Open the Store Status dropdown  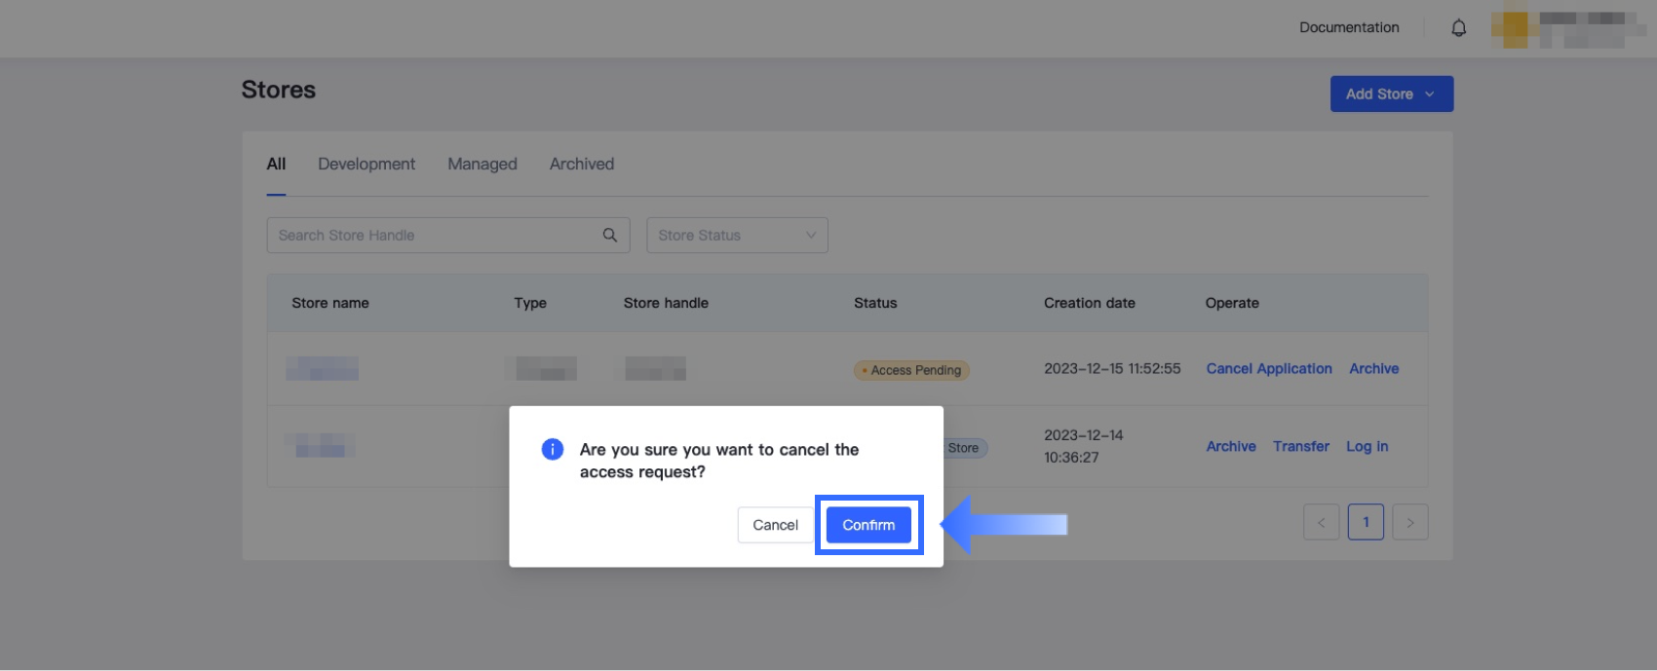736,235
